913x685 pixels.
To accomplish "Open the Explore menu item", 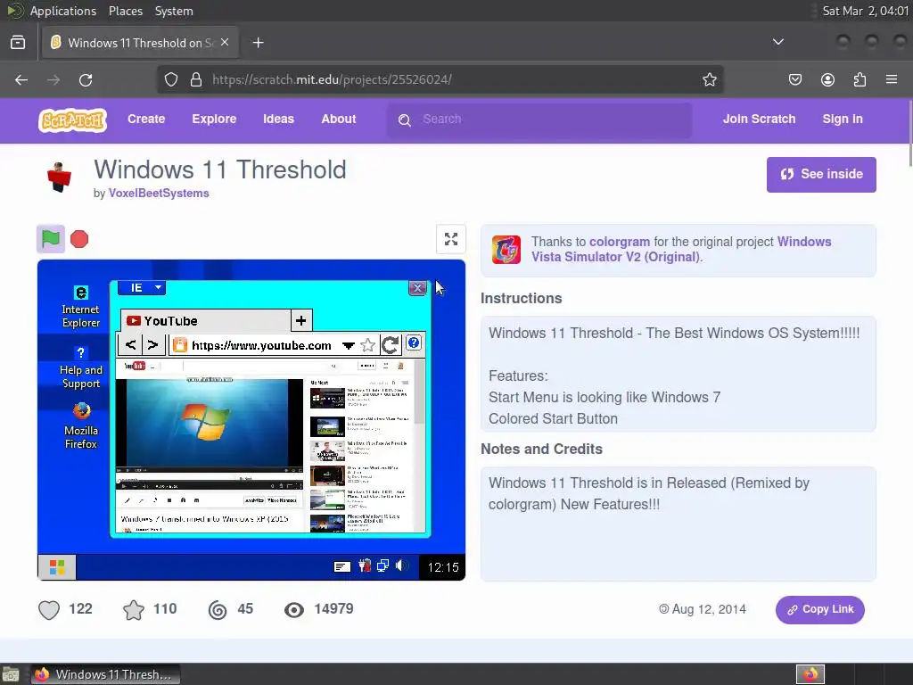I will pyautogui.click(x=214, y=119).
